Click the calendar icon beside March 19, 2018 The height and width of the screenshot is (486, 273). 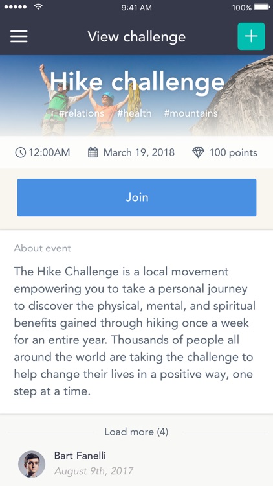click(x=93, y=152)
